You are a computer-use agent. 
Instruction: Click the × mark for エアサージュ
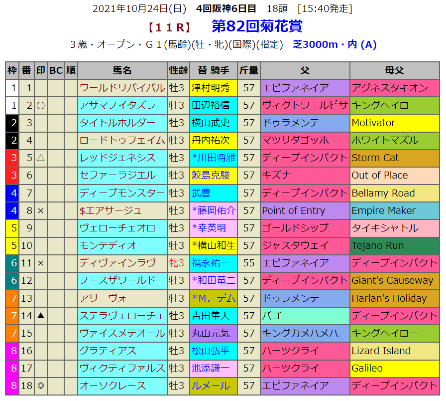41,210
